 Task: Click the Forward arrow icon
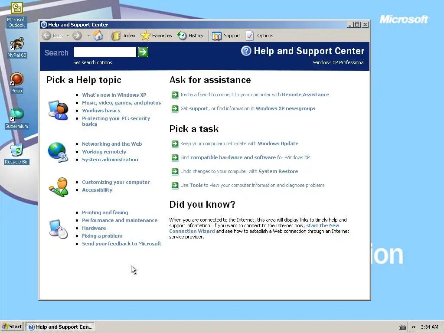77,36
